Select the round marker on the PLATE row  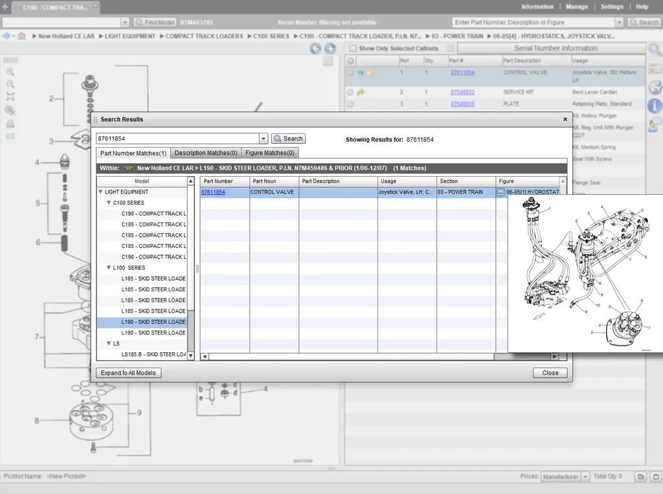click(x=350, y=104)
